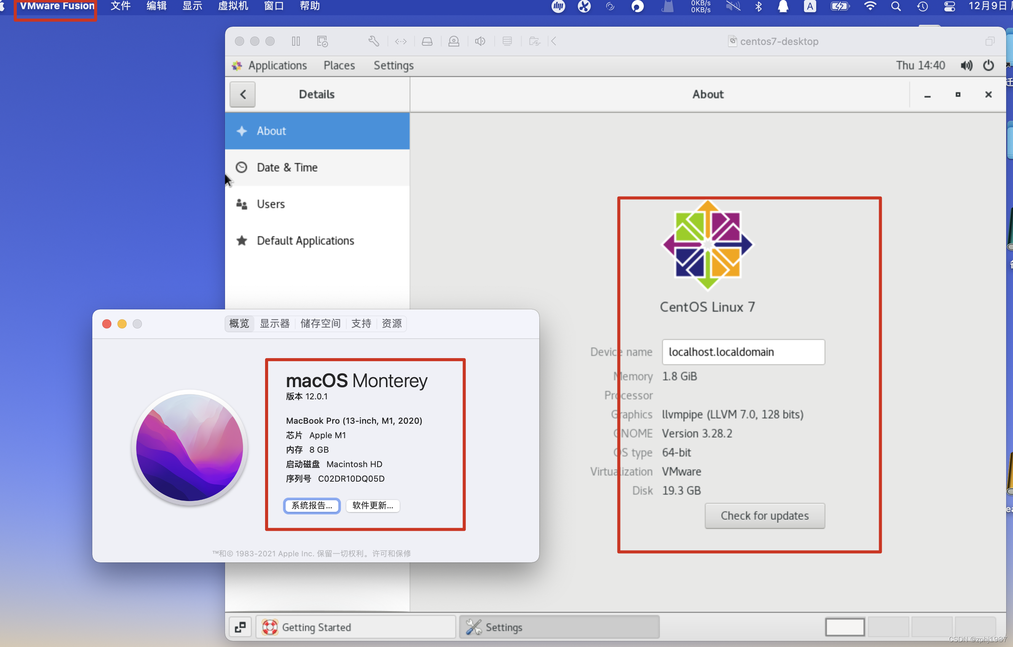Open VMware Fusion menu in menu bar

[57, 6]
